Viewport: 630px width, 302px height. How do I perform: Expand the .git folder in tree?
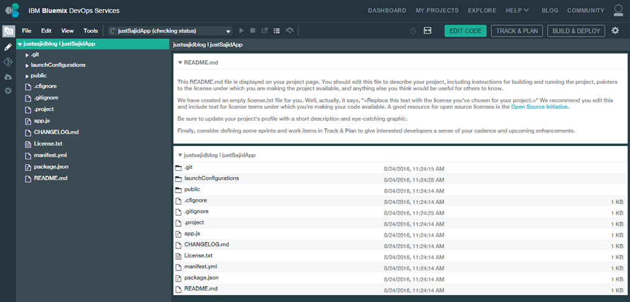(x=27, y=55)
